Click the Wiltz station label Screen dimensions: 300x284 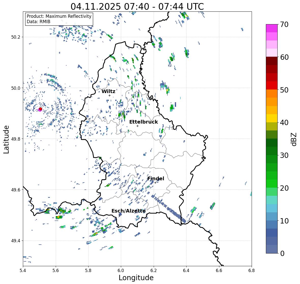(x=108, y=91)
